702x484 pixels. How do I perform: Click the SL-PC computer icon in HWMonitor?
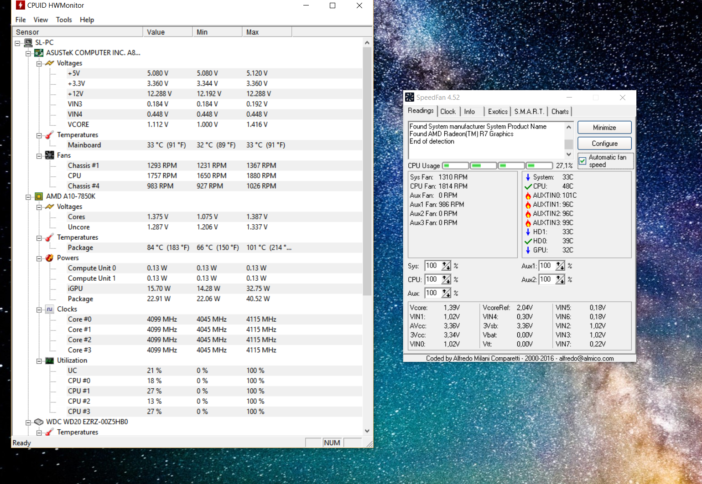[28, 42]
